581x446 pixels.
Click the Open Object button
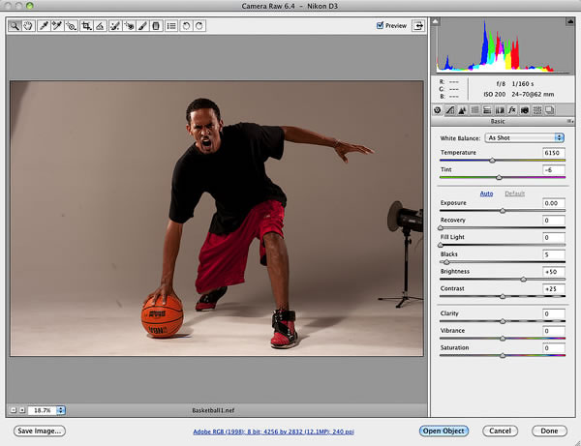444,431
